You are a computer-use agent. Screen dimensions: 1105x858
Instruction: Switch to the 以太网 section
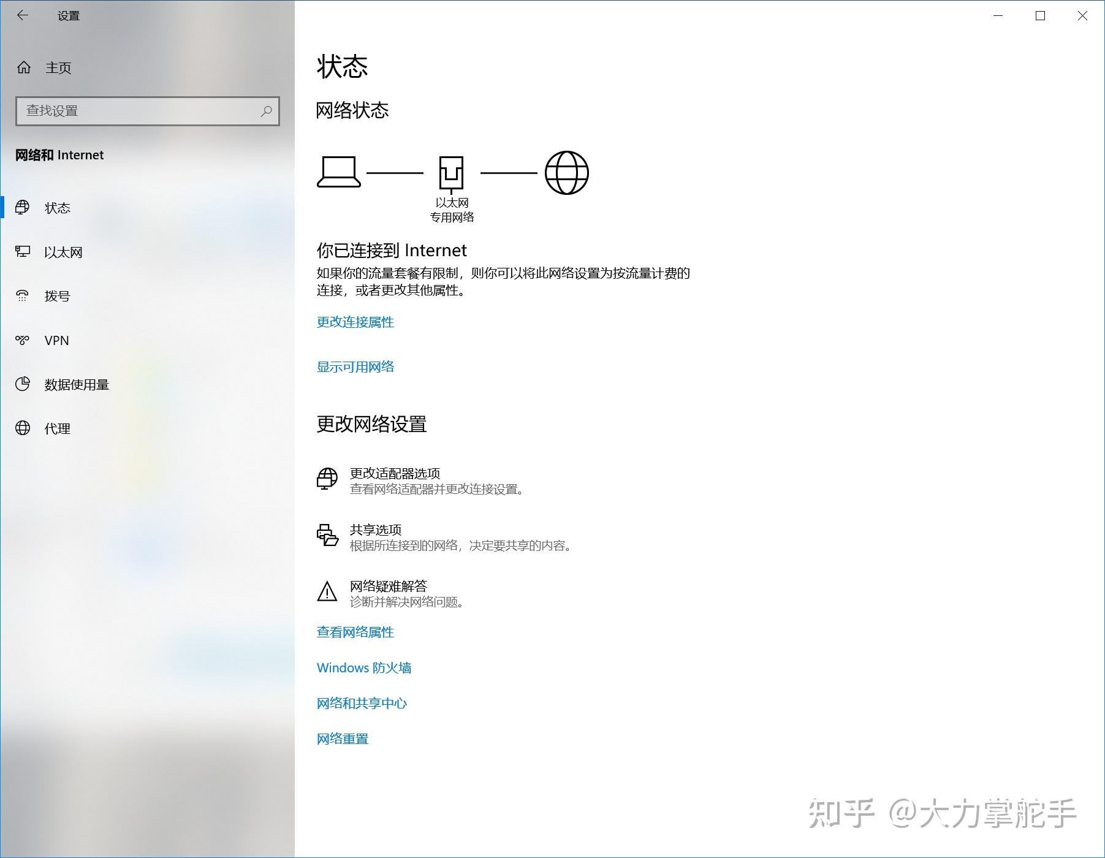[x=63, y=252]
